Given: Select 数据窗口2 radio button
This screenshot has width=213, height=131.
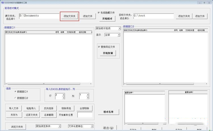Looking at the screenshot, I should coord(15,98).
